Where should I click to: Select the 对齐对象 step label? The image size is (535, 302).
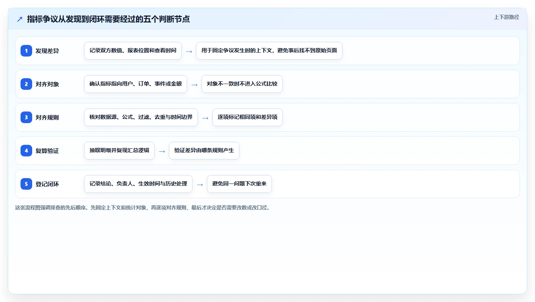(47, 84)
